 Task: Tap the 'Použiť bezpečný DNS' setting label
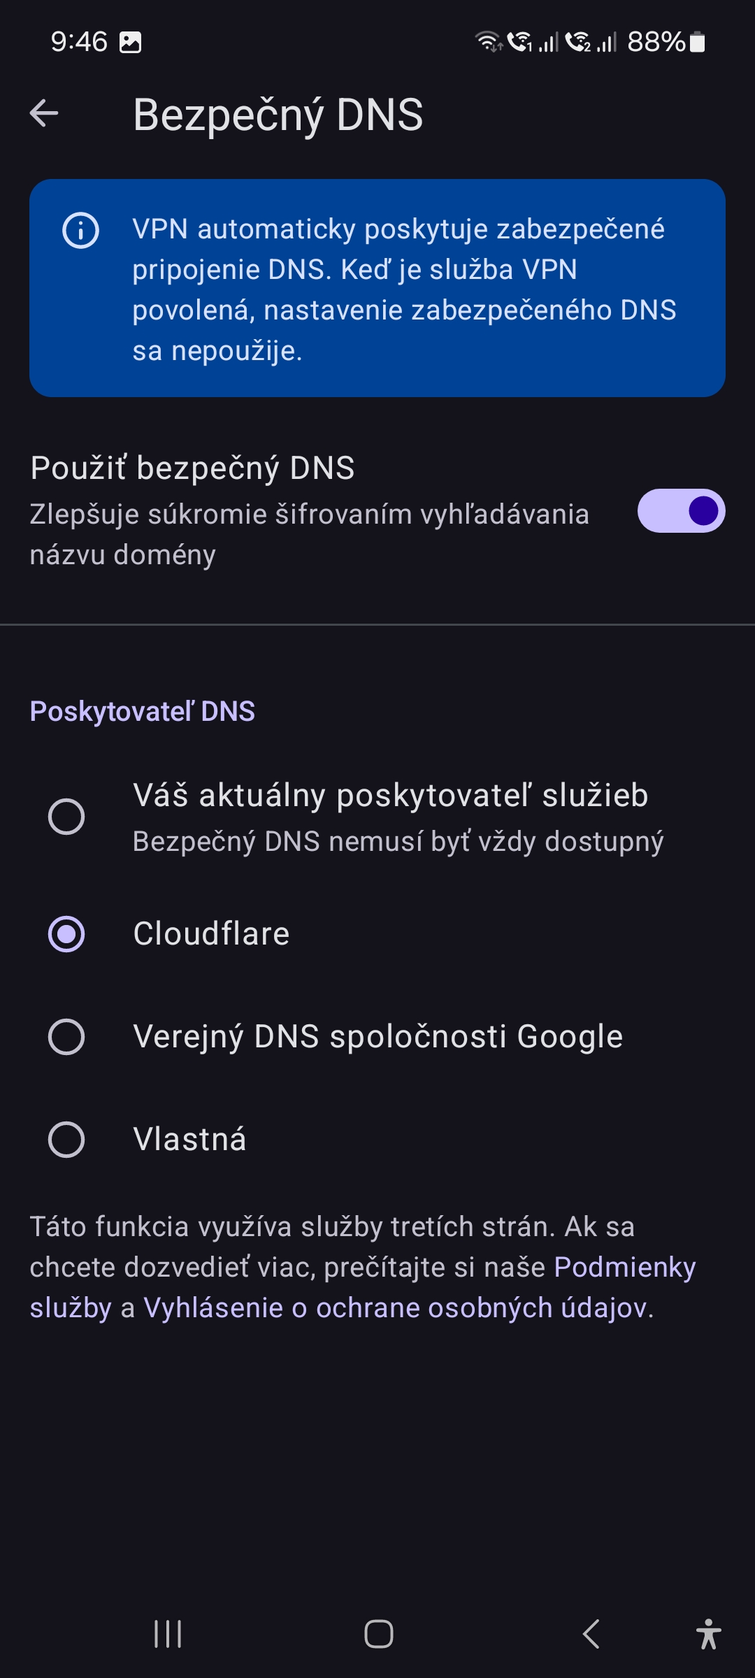pos(193,468)
